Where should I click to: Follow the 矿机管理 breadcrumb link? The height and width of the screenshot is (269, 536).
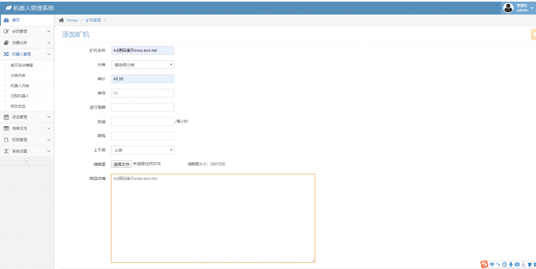click(93, 20)
